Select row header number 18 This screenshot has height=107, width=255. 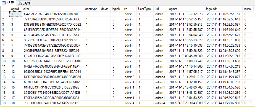(5, 103)
